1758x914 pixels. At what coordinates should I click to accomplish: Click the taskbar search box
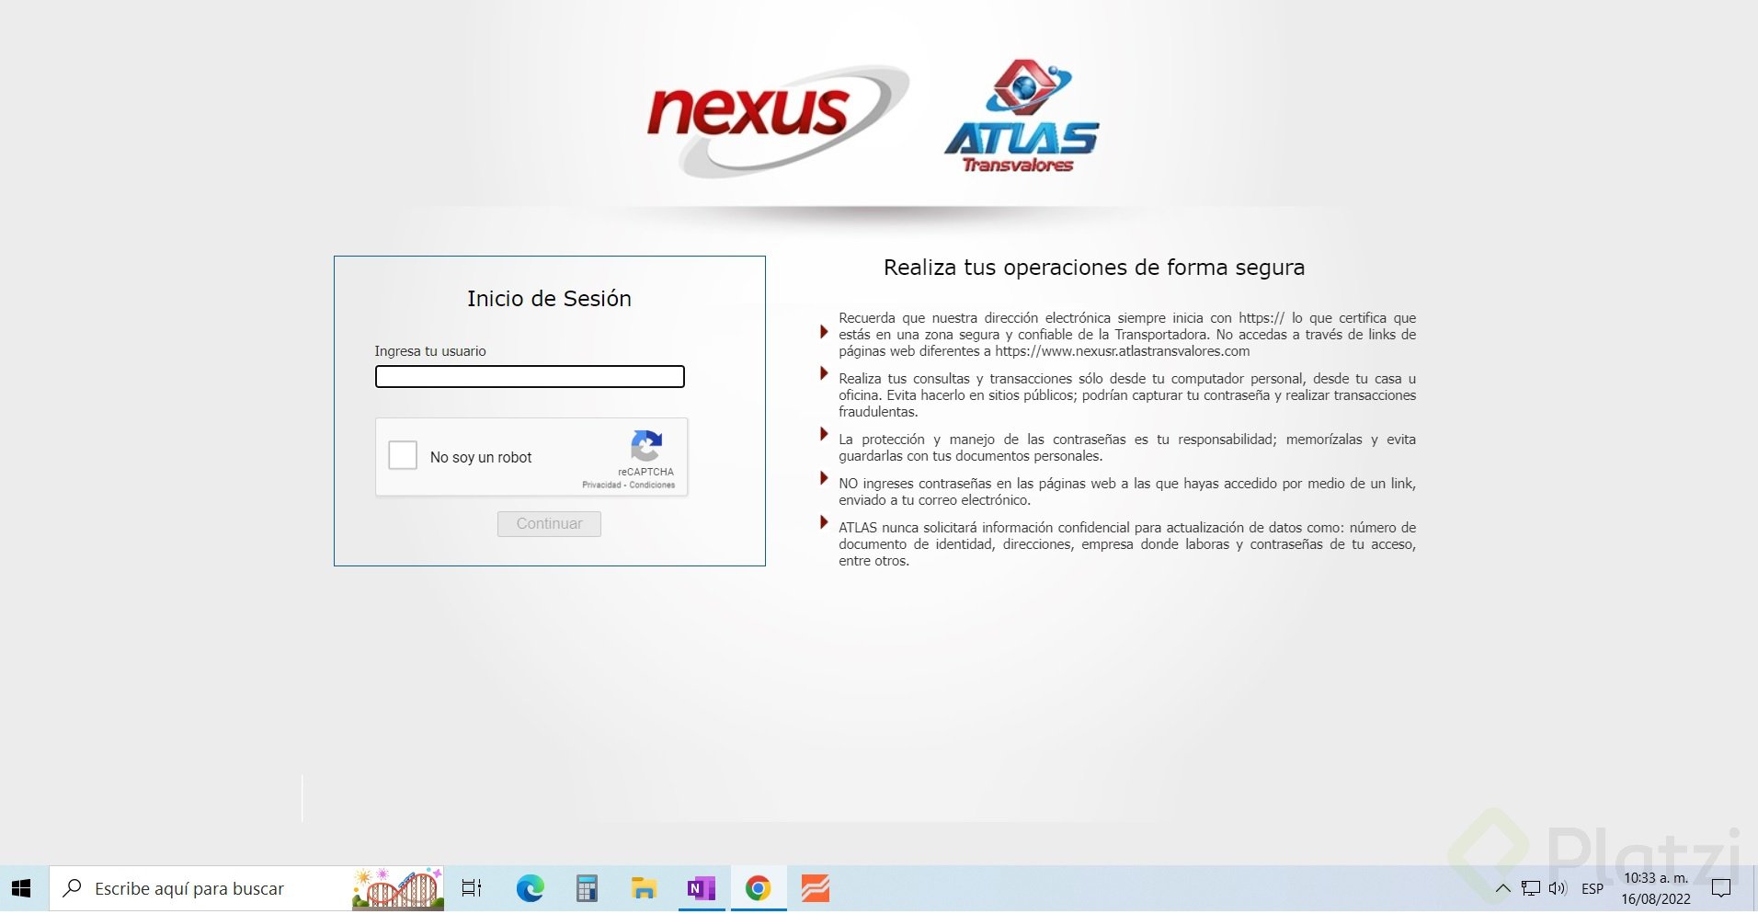pos(246,888)
